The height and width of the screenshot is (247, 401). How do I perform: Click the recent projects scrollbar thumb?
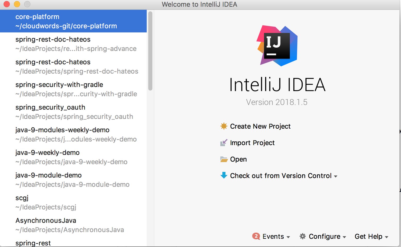150,51
